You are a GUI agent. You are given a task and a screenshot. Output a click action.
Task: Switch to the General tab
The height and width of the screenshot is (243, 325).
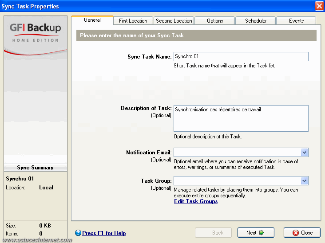[92, 20]
